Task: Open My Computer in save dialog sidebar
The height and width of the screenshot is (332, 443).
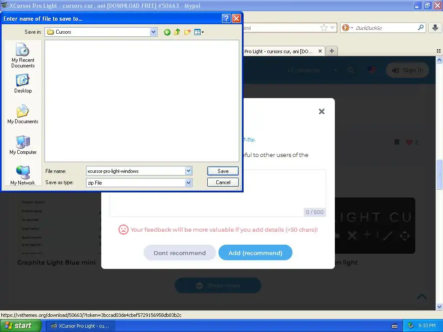Action: coord(23,145)
